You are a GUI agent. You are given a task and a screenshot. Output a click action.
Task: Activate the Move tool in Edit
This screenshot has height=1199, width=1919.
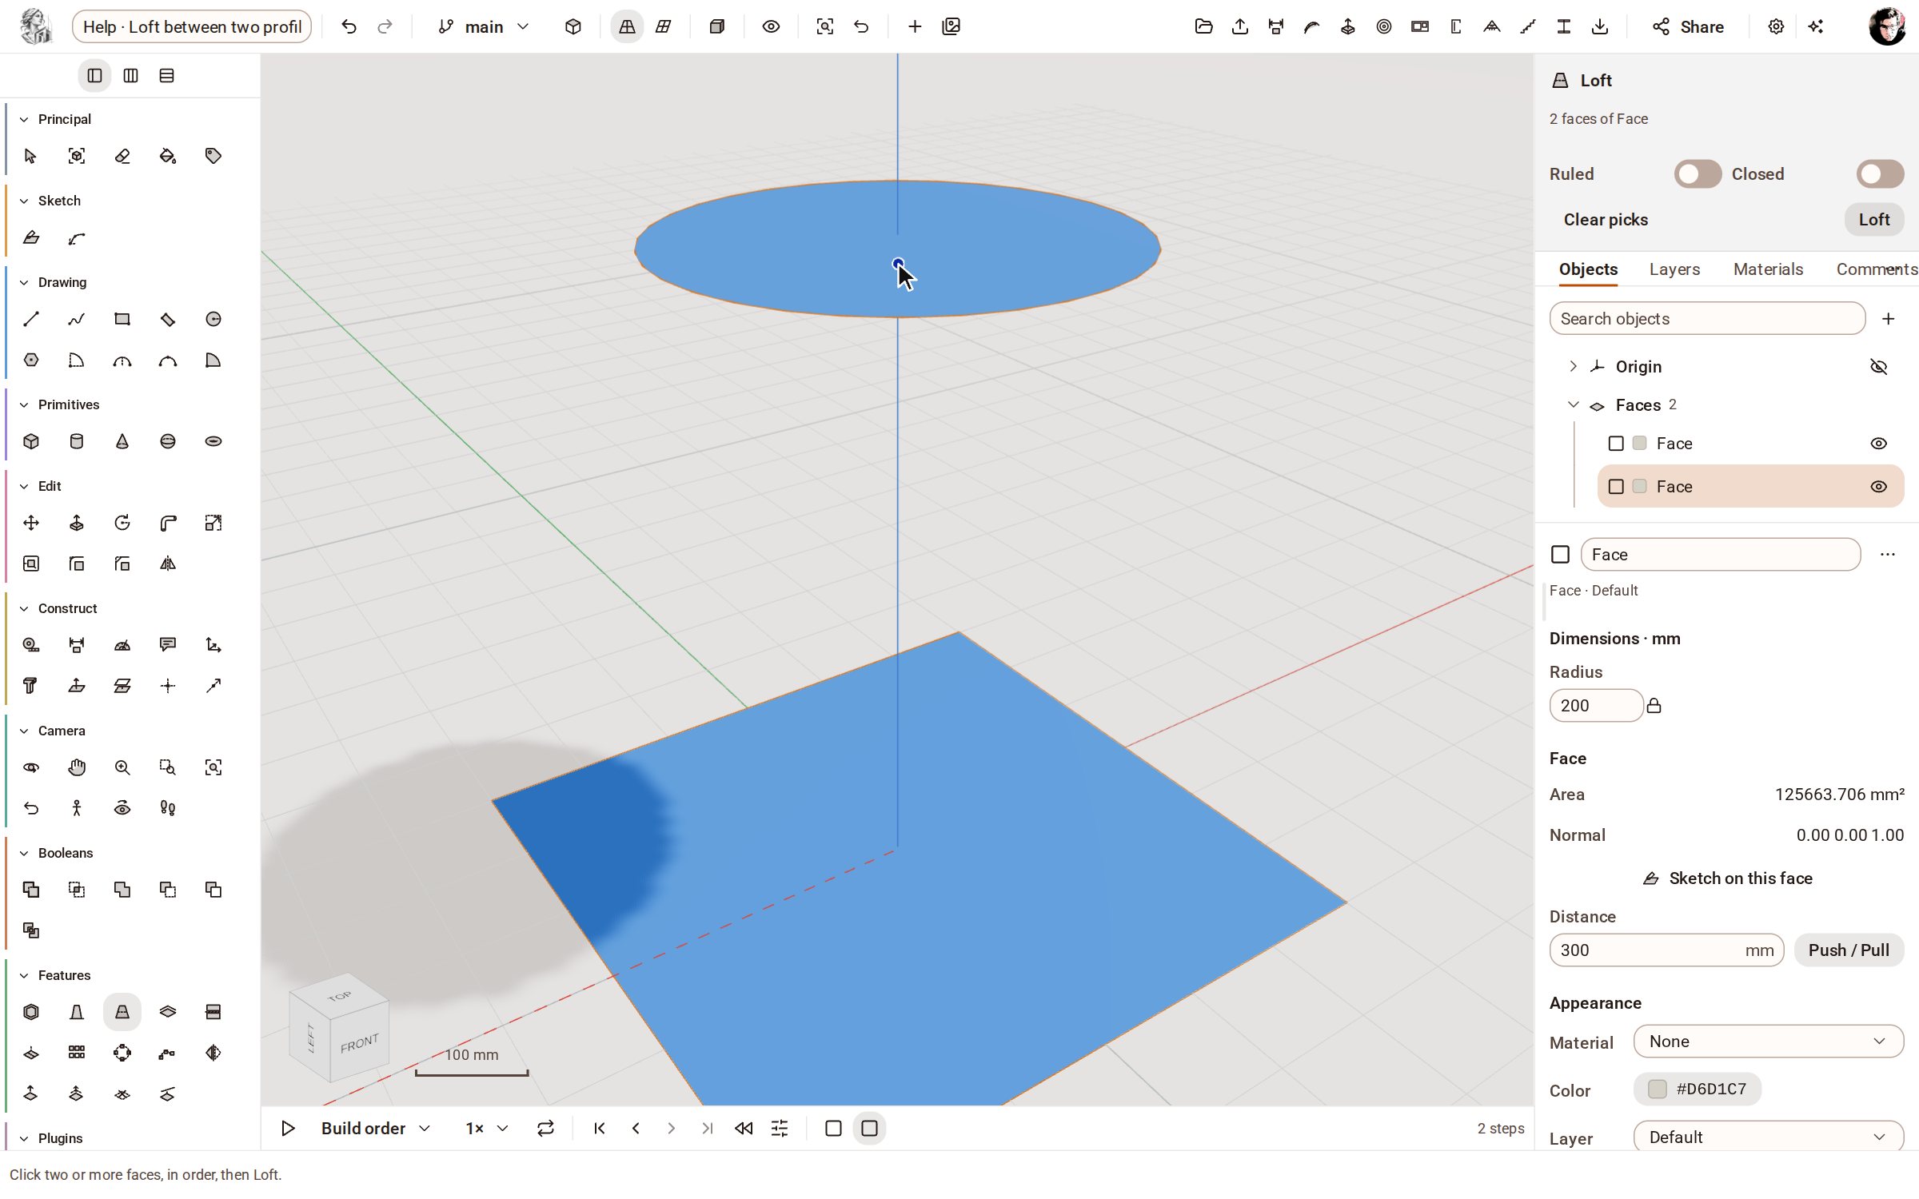[31, 523]
